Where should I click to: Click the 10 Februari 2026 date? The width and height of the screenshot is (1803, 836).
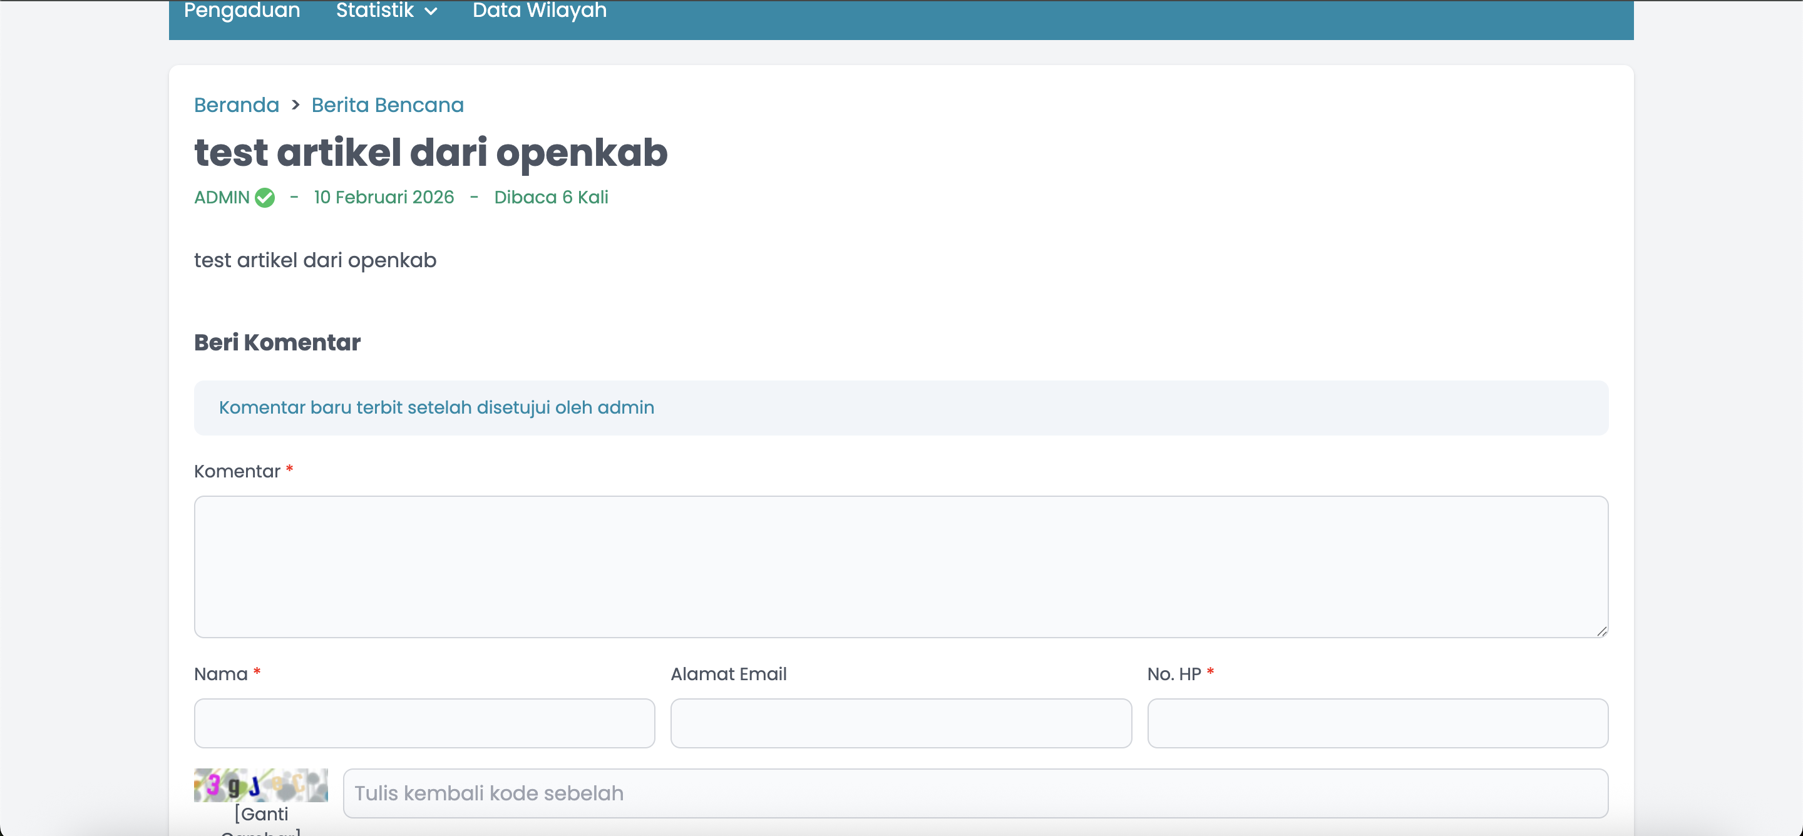[384, 197]
